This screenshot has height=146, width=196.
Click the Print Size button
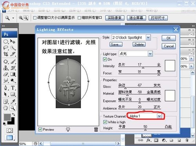coord(158,18)
